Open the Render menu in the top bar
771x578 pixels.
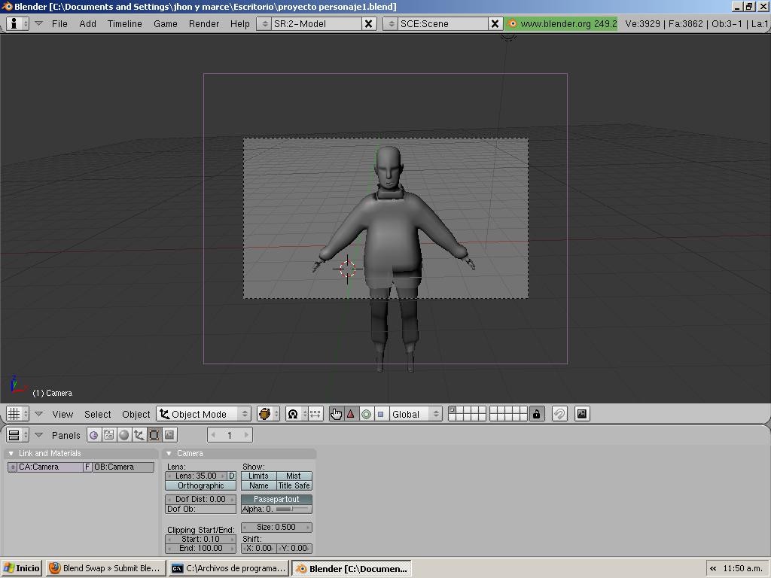coord(203,23)
